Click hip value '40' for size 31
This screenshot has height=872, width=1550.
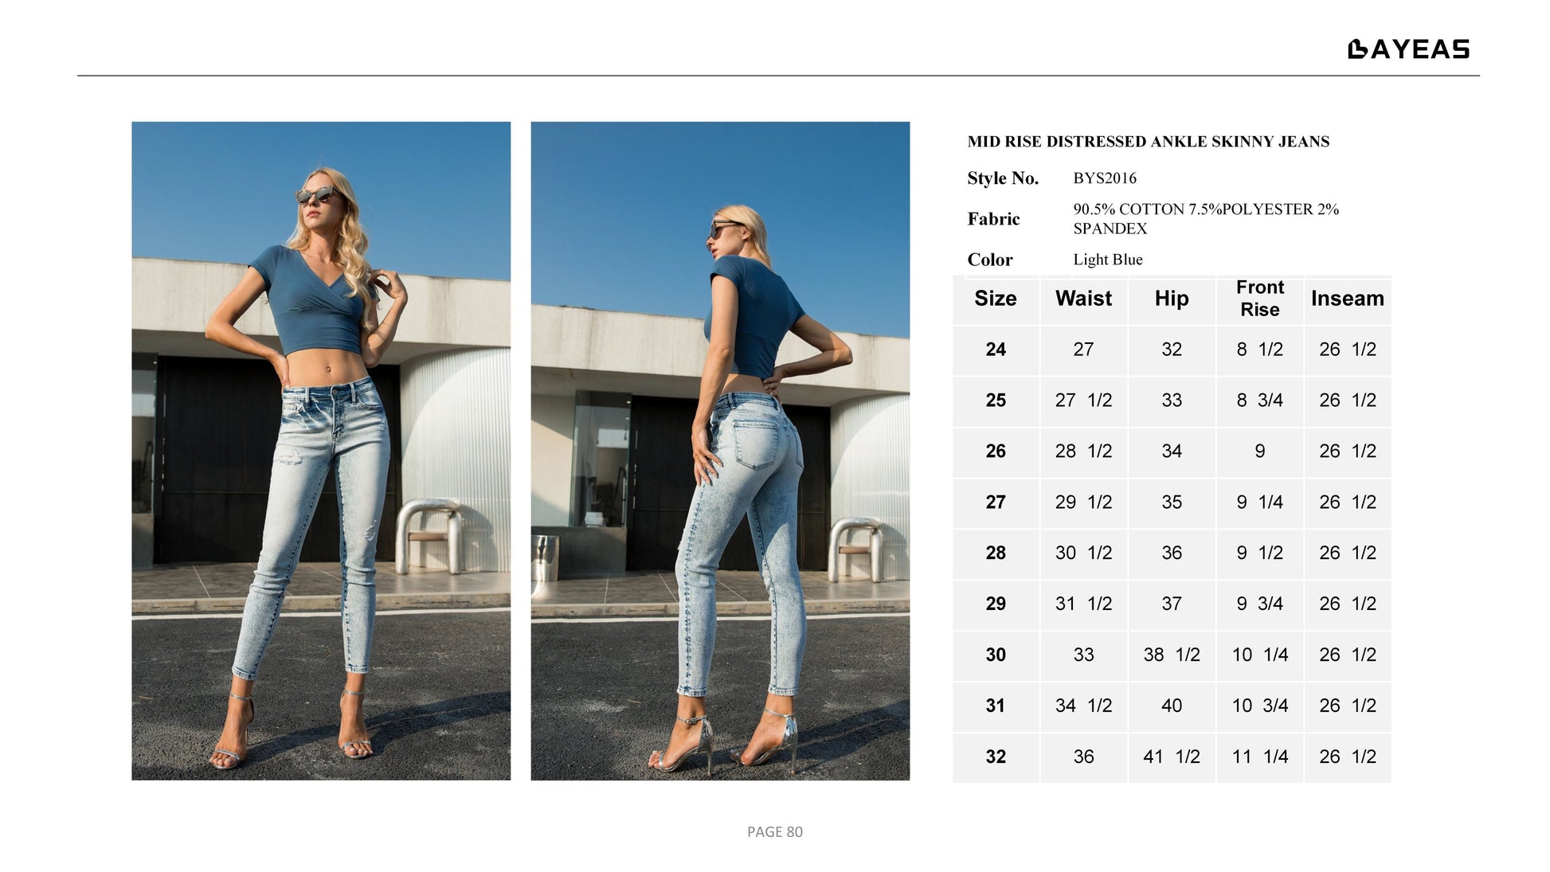coord(1172,706)
